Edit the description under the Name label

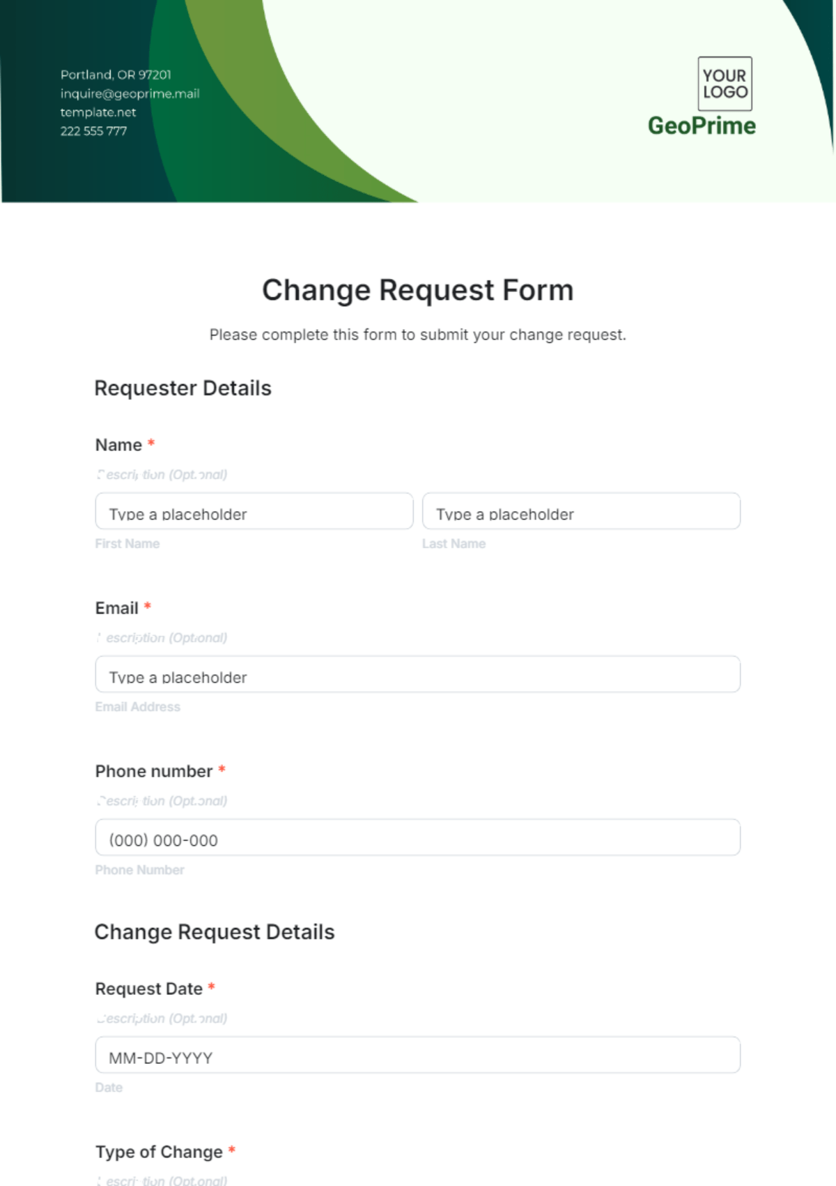tap(162, 475)
